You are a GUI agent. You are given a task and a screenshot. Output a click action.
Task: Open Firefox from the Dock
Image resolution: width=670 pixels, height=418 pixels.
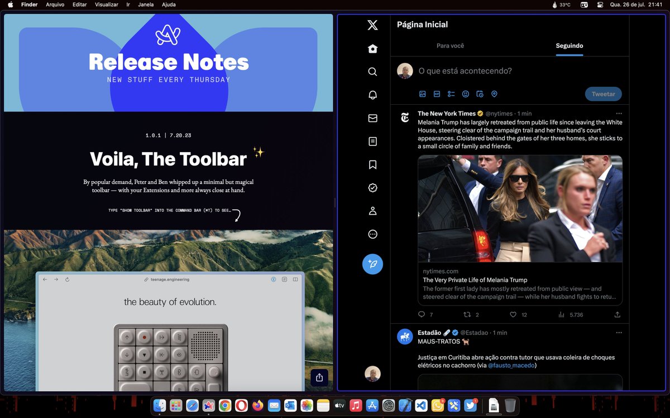(x=257, y=406)
